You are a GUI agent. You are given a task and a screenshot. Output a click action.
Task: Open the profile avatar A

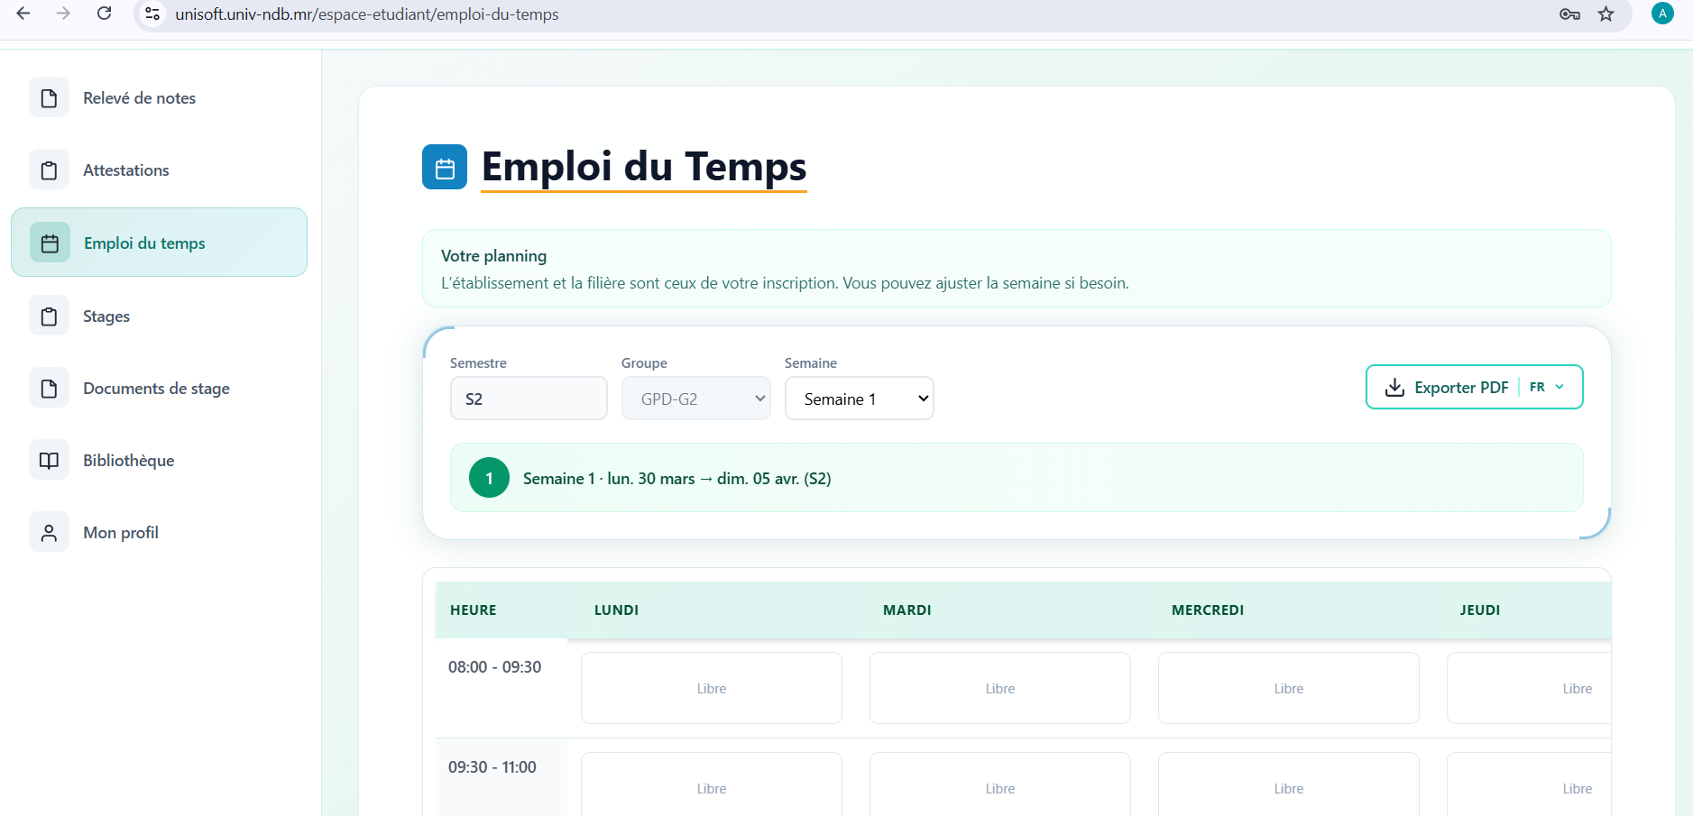pyautogui.click(x=1662, y=14)
